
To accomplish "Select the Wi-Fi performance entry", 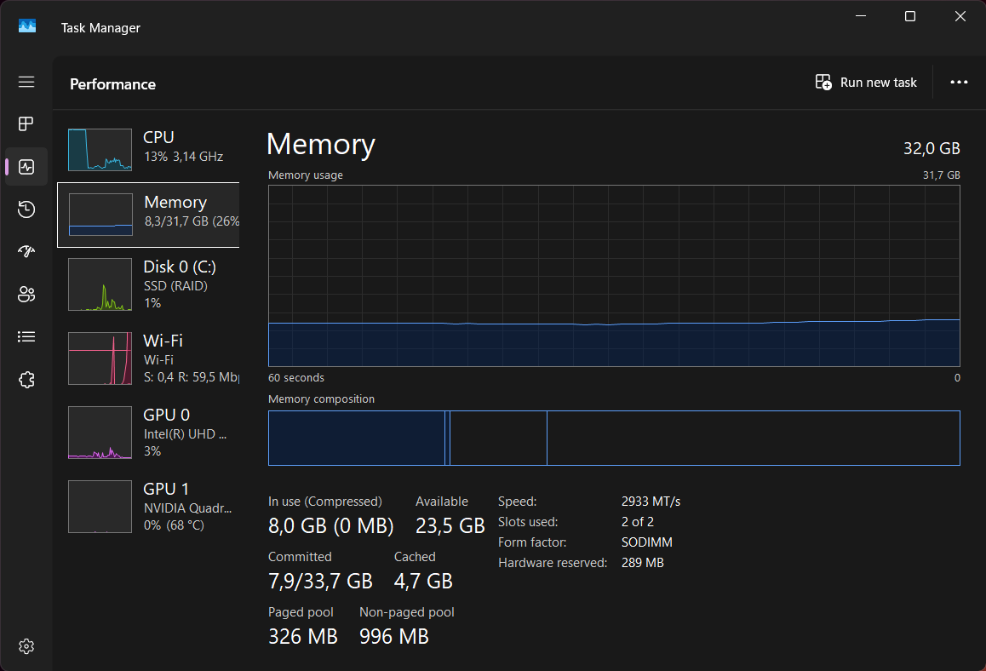I will [148, 358].
